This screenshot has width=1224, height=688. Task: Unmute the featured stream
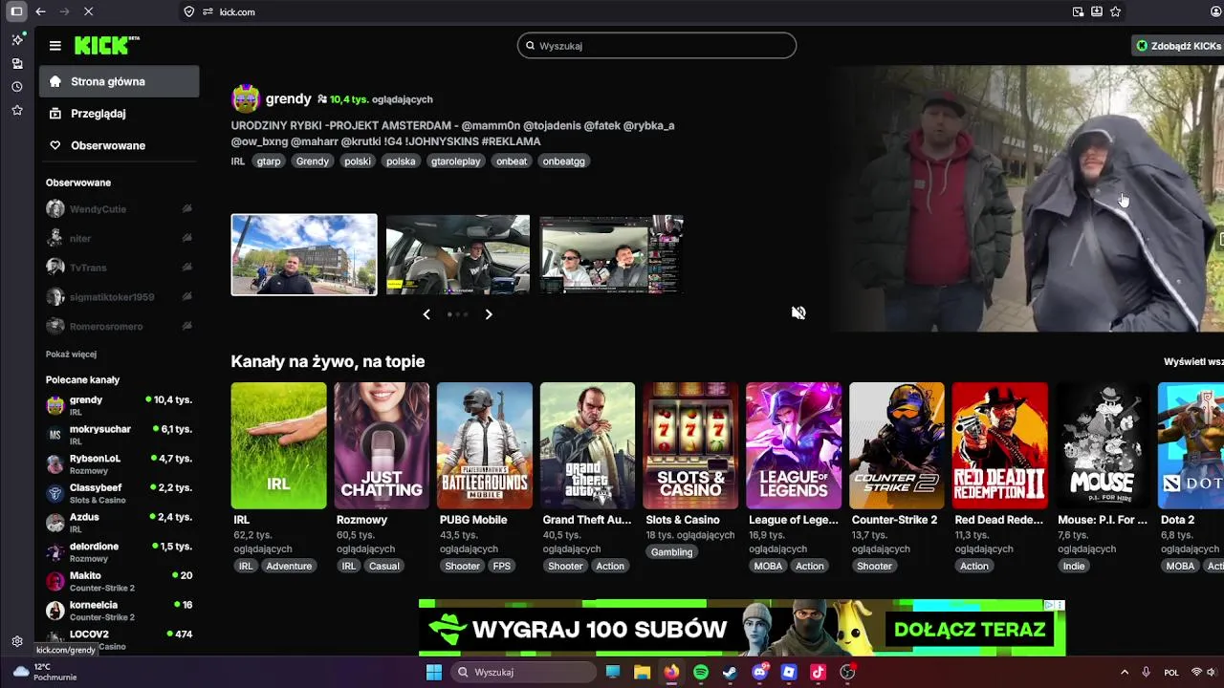798,312
